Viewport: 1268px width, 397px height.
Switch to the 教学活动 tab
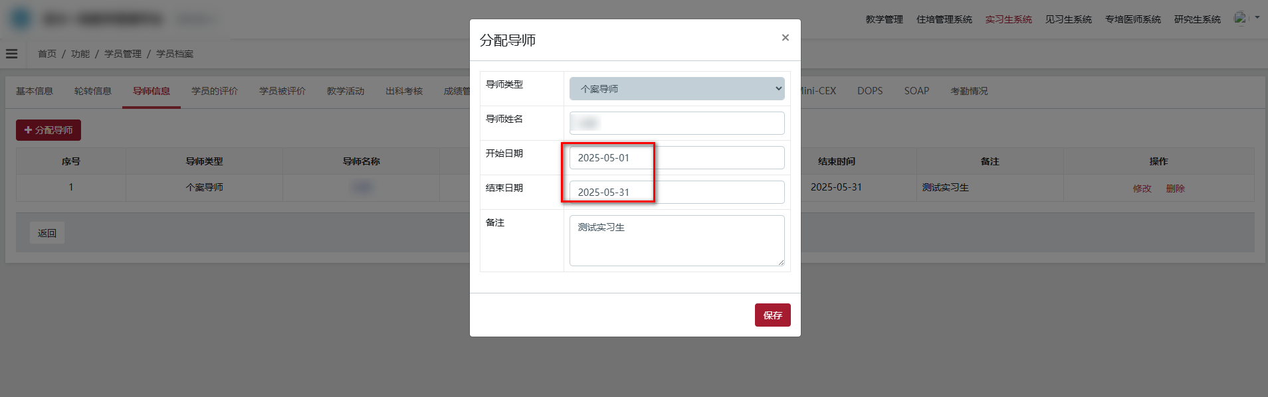pos(346,92)
